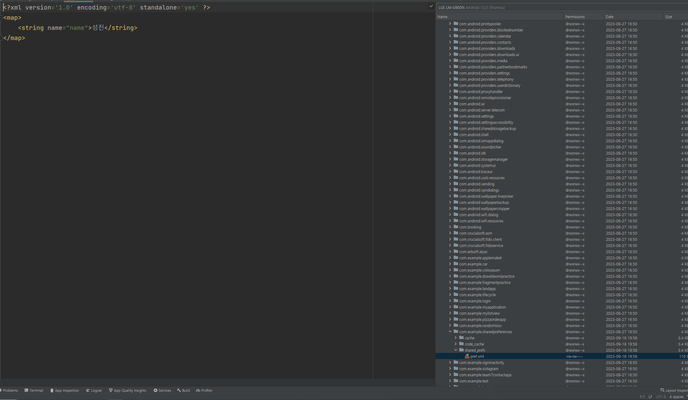Open the LGE LM-G900N device dropdown
The image size is (688, 400).
tap(562, 8)
